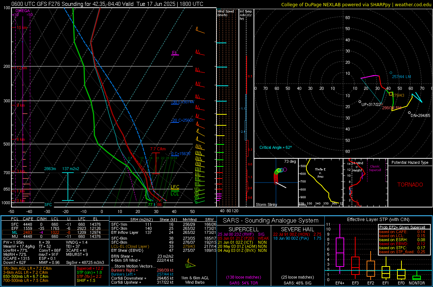Click the SUPERCELL analog column header
The height and width of the screenshot is (287, 433).
click(x=244, y=229)
